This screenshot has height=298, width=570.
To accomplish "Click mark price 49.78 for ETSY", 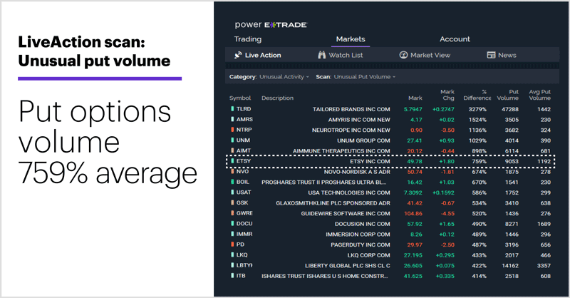I will click(415, 161).
